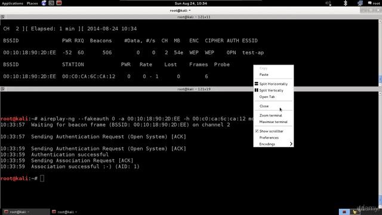This screenshot has width=382, height=215.
Task: Select Paste in the context menu
Action: (x=264, y=75)
